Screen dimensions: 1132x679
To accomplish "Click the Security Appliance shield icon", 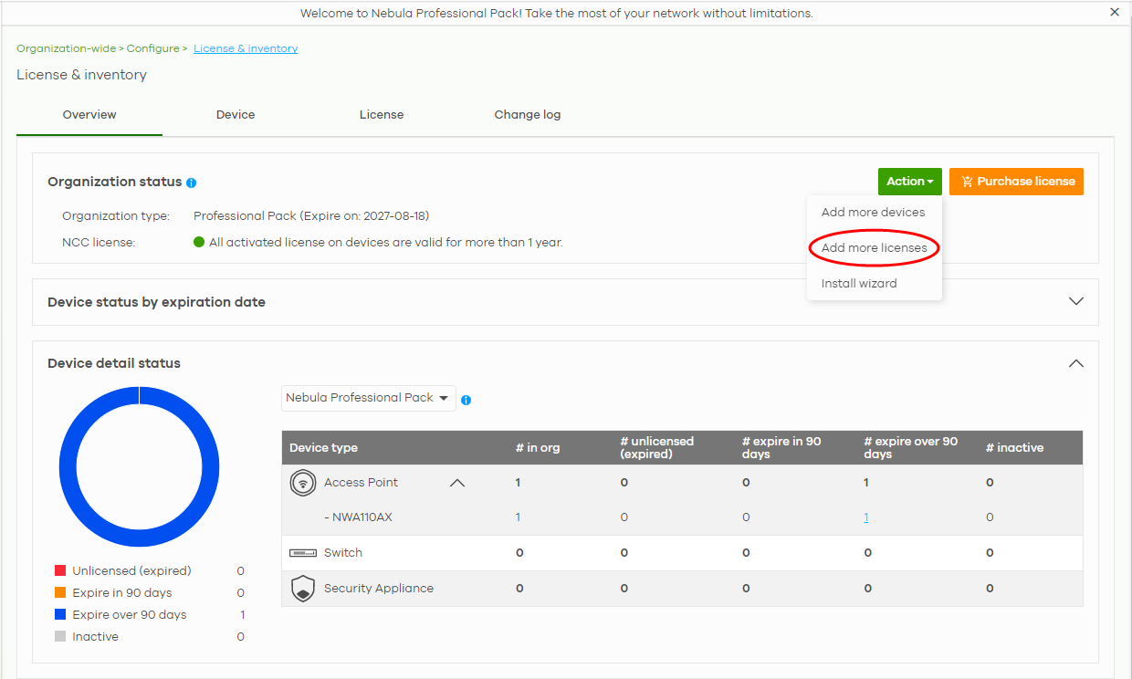I will [303, 589].
